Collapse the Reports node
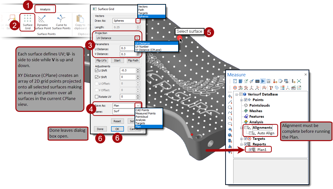Screen dimensions: 333x189 click(242, 144)
